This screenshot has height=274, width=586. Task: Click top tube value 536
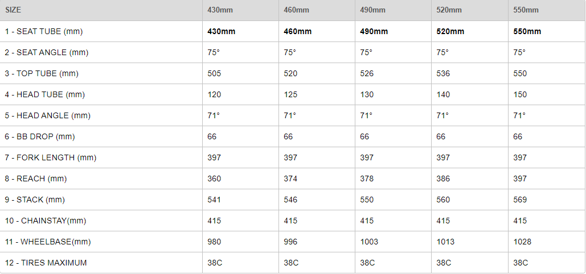pyautogui.click(x=443, y=73)
